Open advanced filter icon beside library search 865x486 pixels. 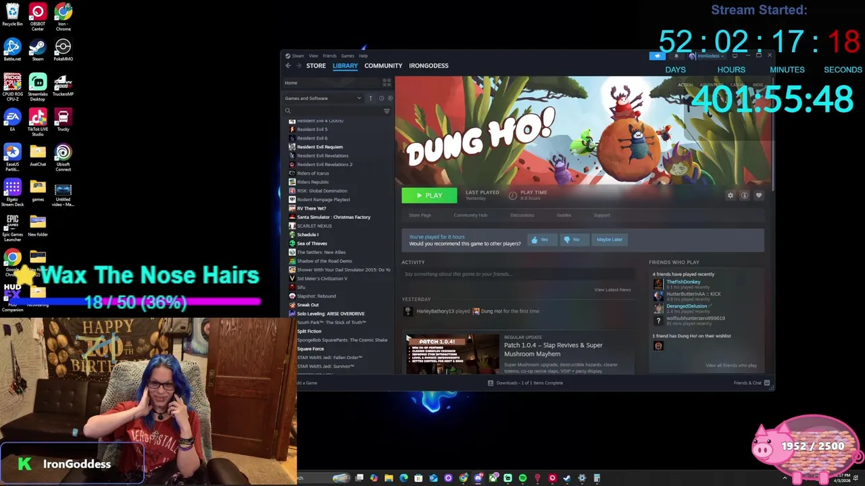[387, 111]
